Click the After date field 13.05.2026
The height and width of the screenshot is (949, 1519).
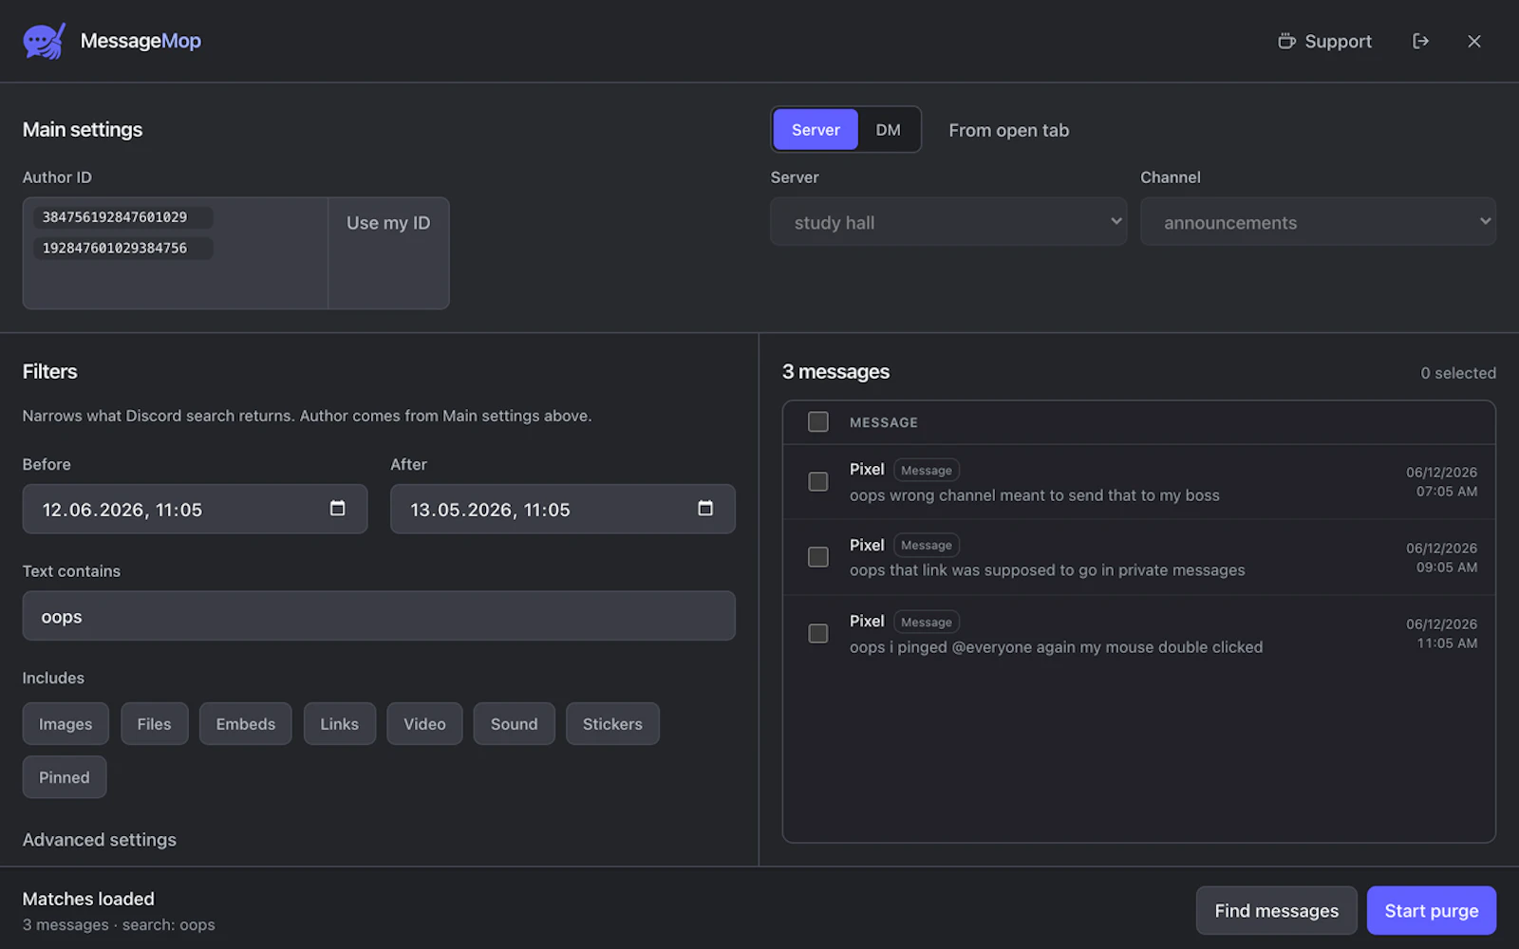click(562, 510)
